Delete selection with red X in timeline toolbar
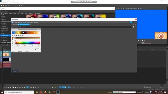This screenshot has width=168, height=94. tap(39, 87)
